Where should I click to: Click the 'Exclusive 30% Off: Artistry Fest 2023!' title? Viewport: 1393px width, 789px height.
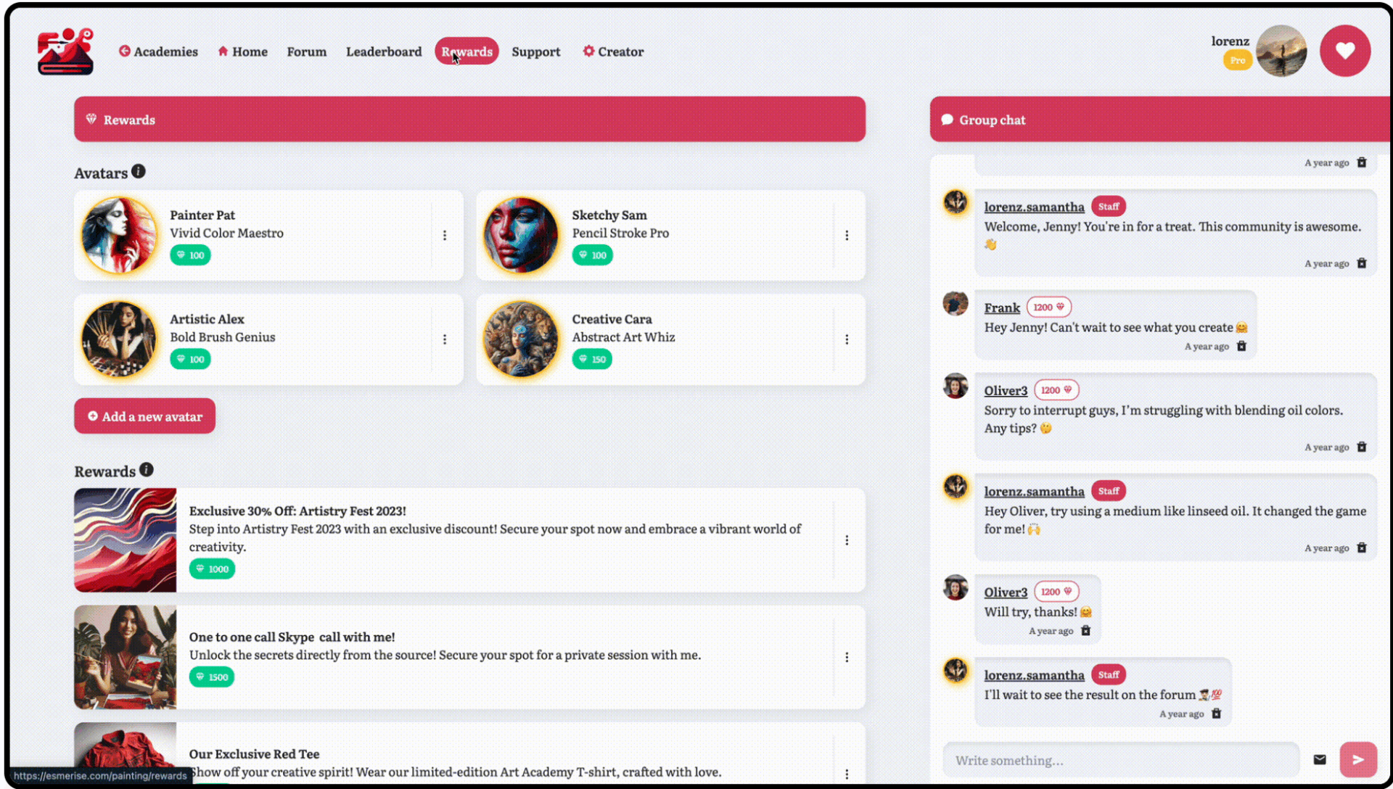pos(297,511)
